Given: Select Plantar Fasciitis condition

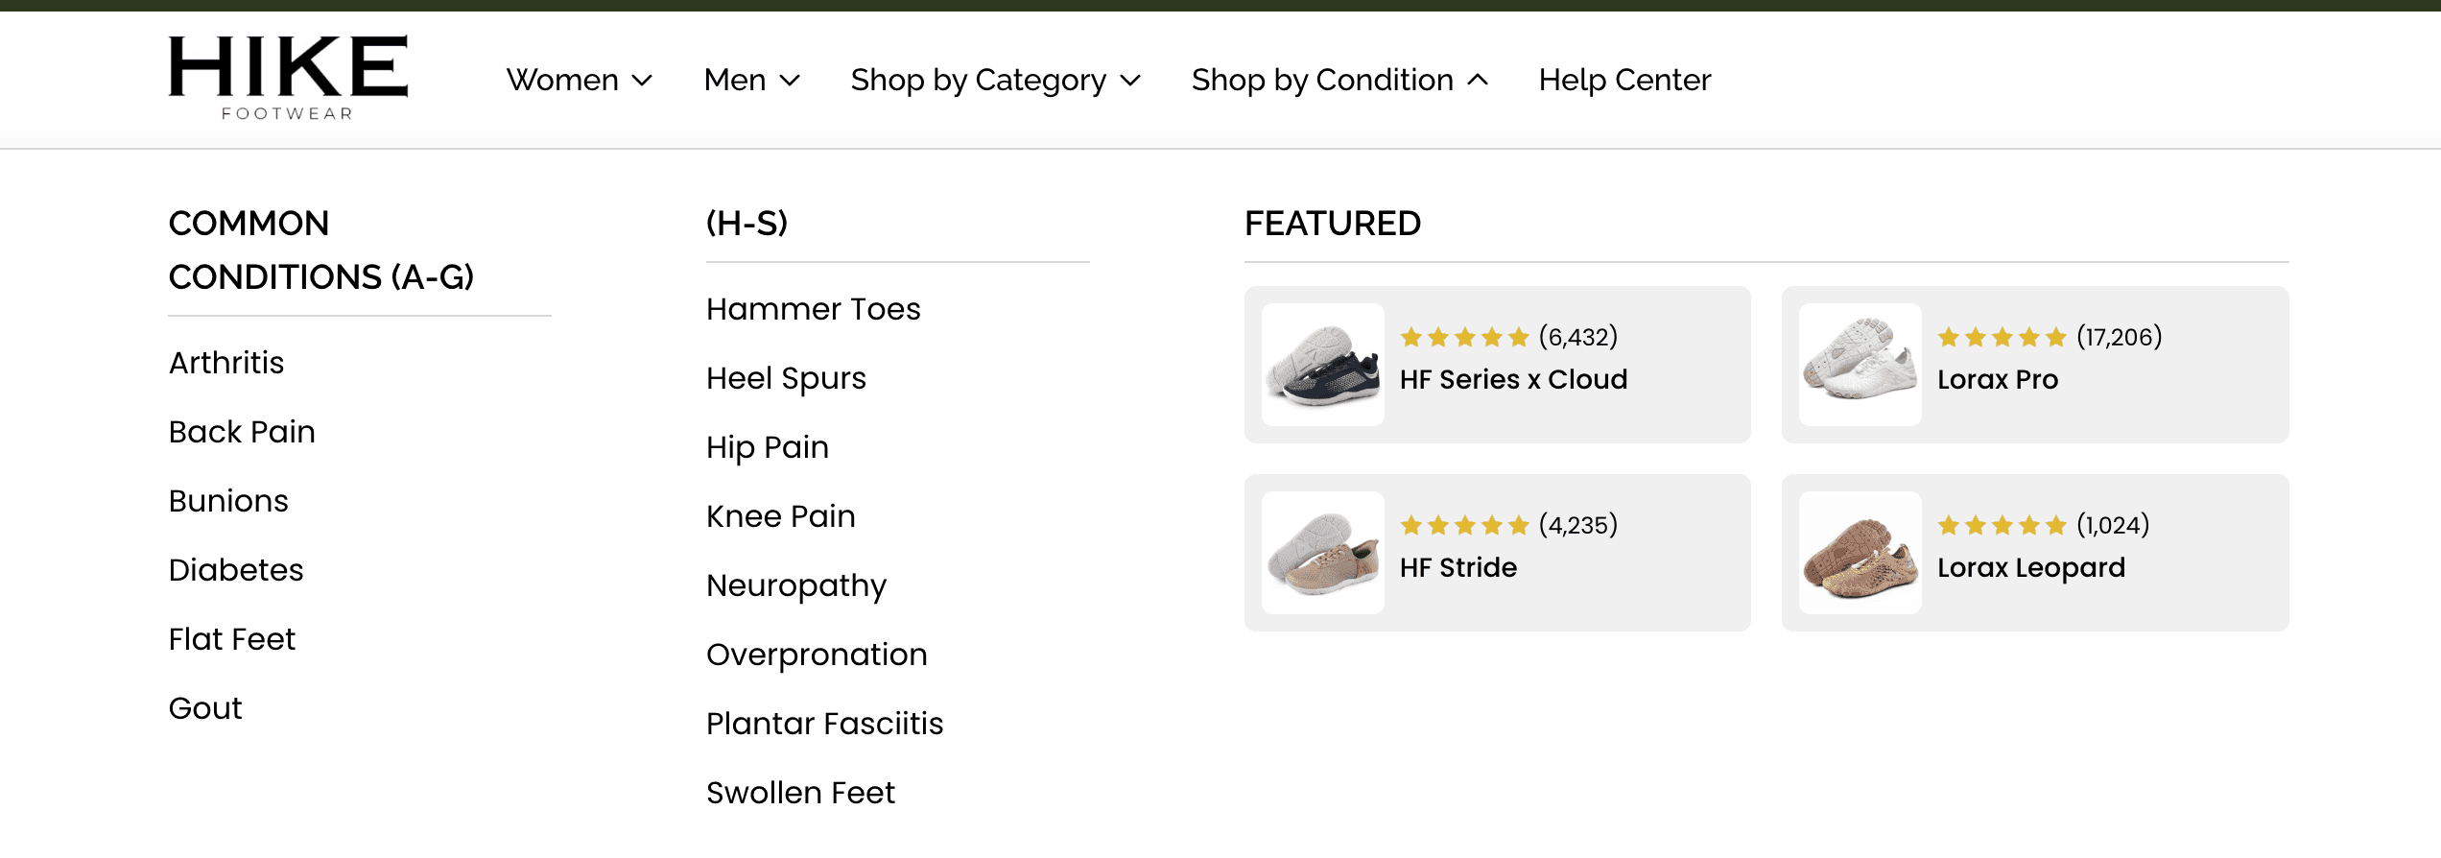Looking at the screenshot, I should [x=824, y=724].
